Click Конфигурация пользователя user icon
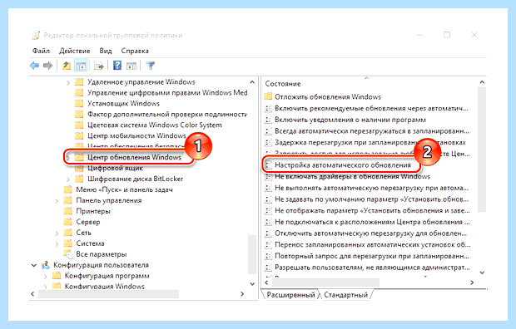The width and height of the screenshot is (516, 329). tap(46, 265)
